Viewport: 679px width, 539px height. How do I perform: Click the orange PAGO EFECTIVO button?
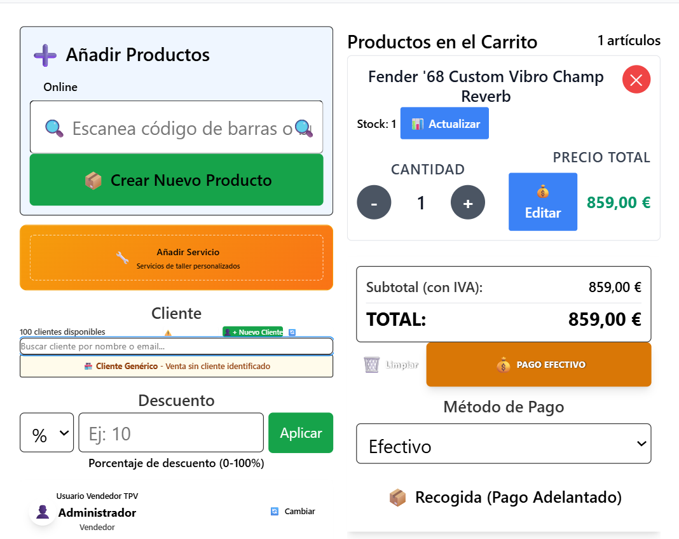pos(538,365)
